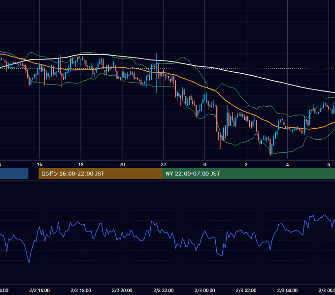This screenshot has height=295, width=335.
Task: Select the NY 22:00-07:00 JST session bar
Action: click(x=249, y=174)
